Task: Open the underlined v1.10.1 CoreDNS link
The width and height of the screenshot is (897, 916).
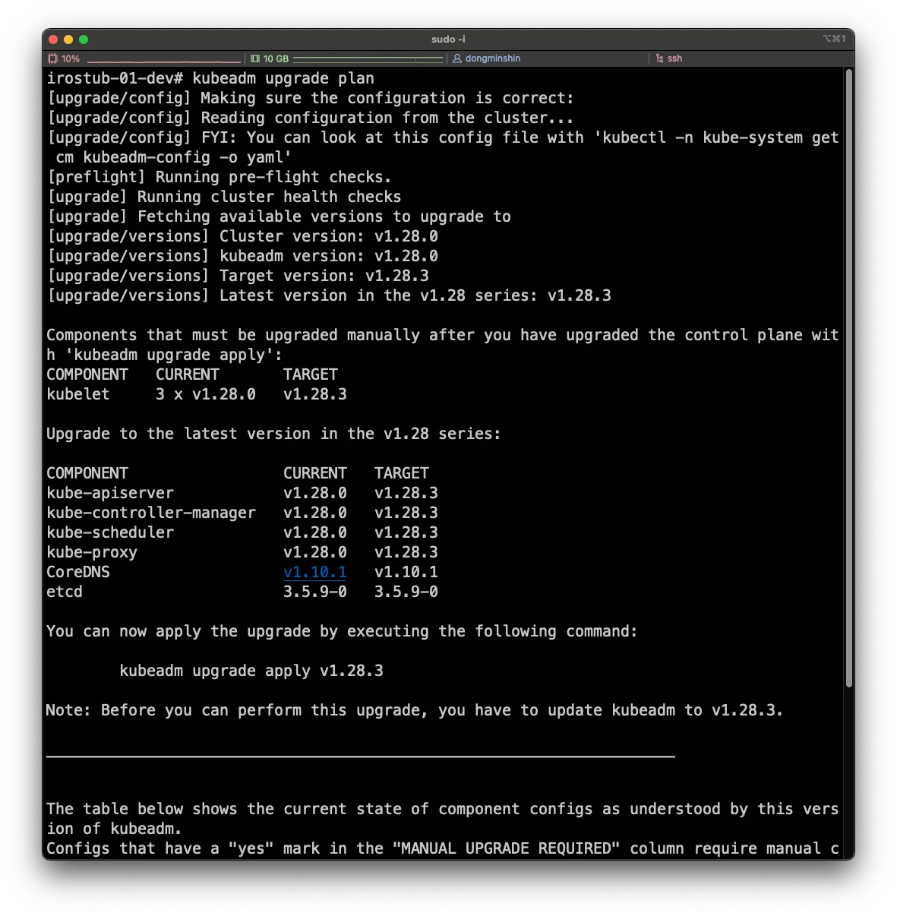Action: pyautogui.click(x=314, y=572)
